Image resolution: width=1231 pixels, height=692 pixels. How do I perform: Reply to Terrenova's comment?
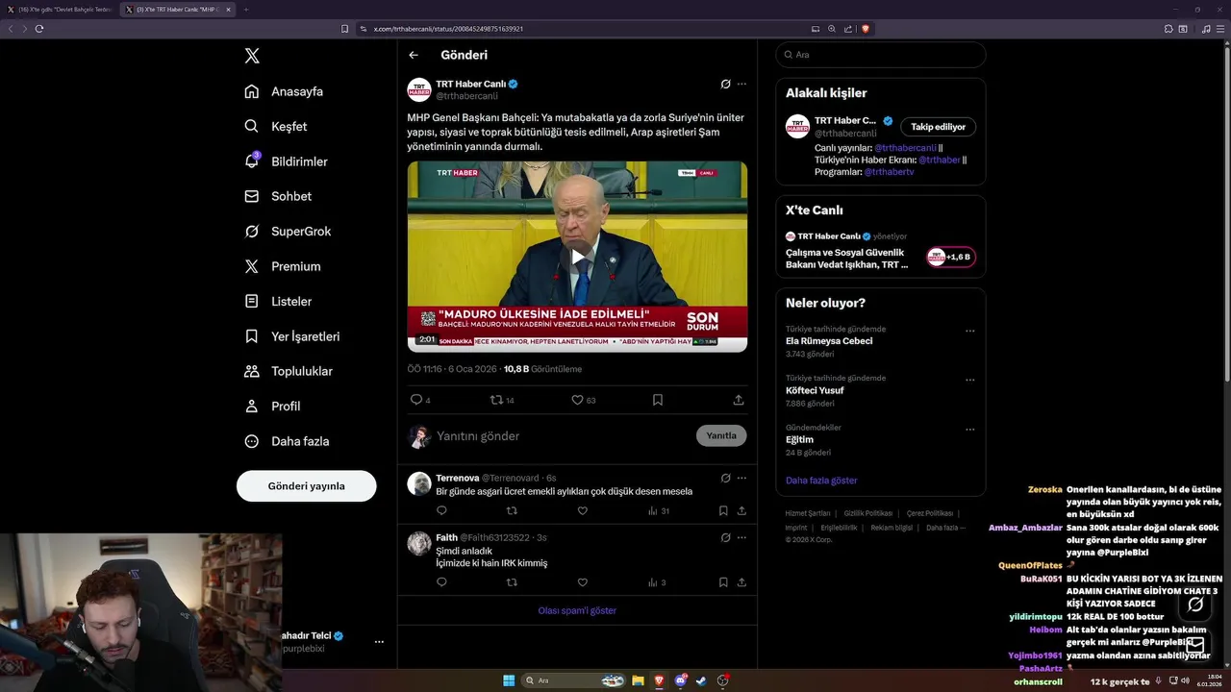441,511
